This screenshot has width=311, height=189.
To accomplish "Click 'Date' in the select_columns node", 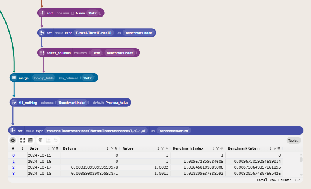I will [96, 53].
